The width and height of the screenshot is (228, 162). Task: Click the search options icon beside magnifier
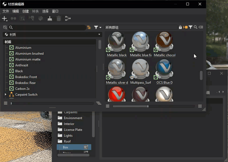(5, 27)
